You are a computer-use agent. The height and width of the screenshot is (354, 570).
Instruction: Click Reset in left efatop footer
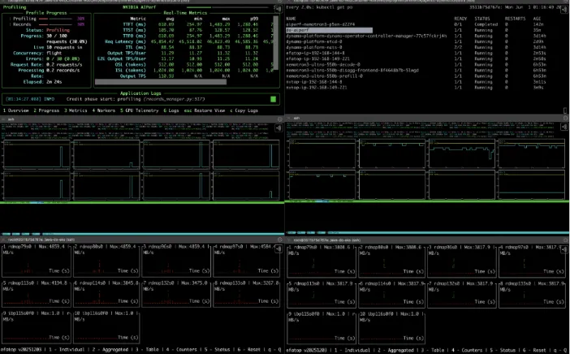pos(249,350)
